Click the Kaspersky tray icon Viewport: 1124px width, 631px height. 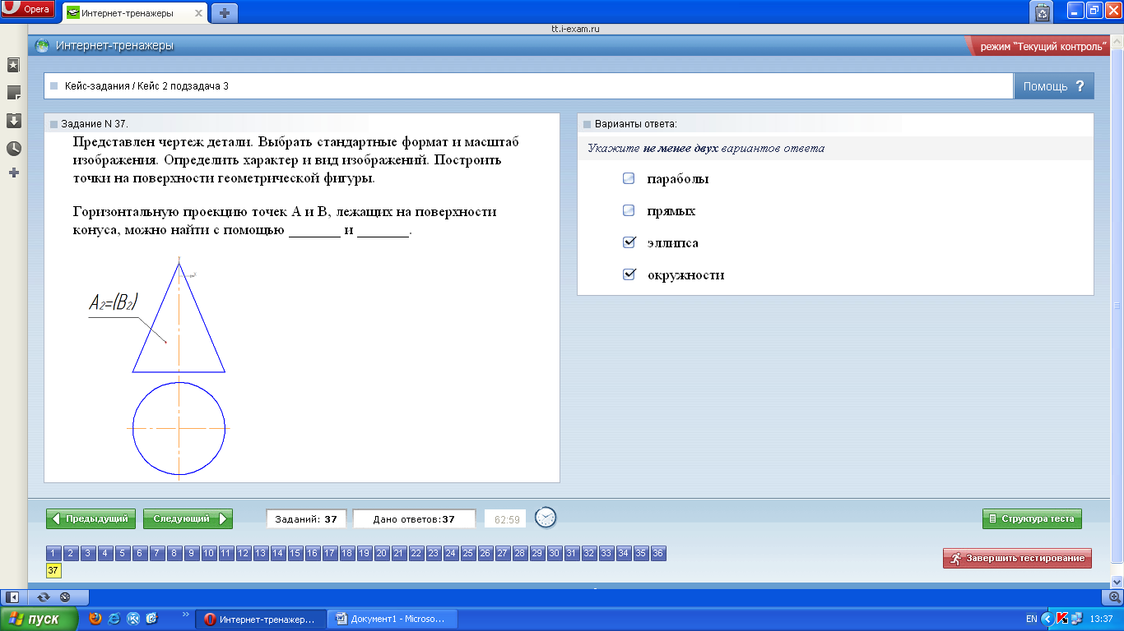click(x=1062, y=618)
